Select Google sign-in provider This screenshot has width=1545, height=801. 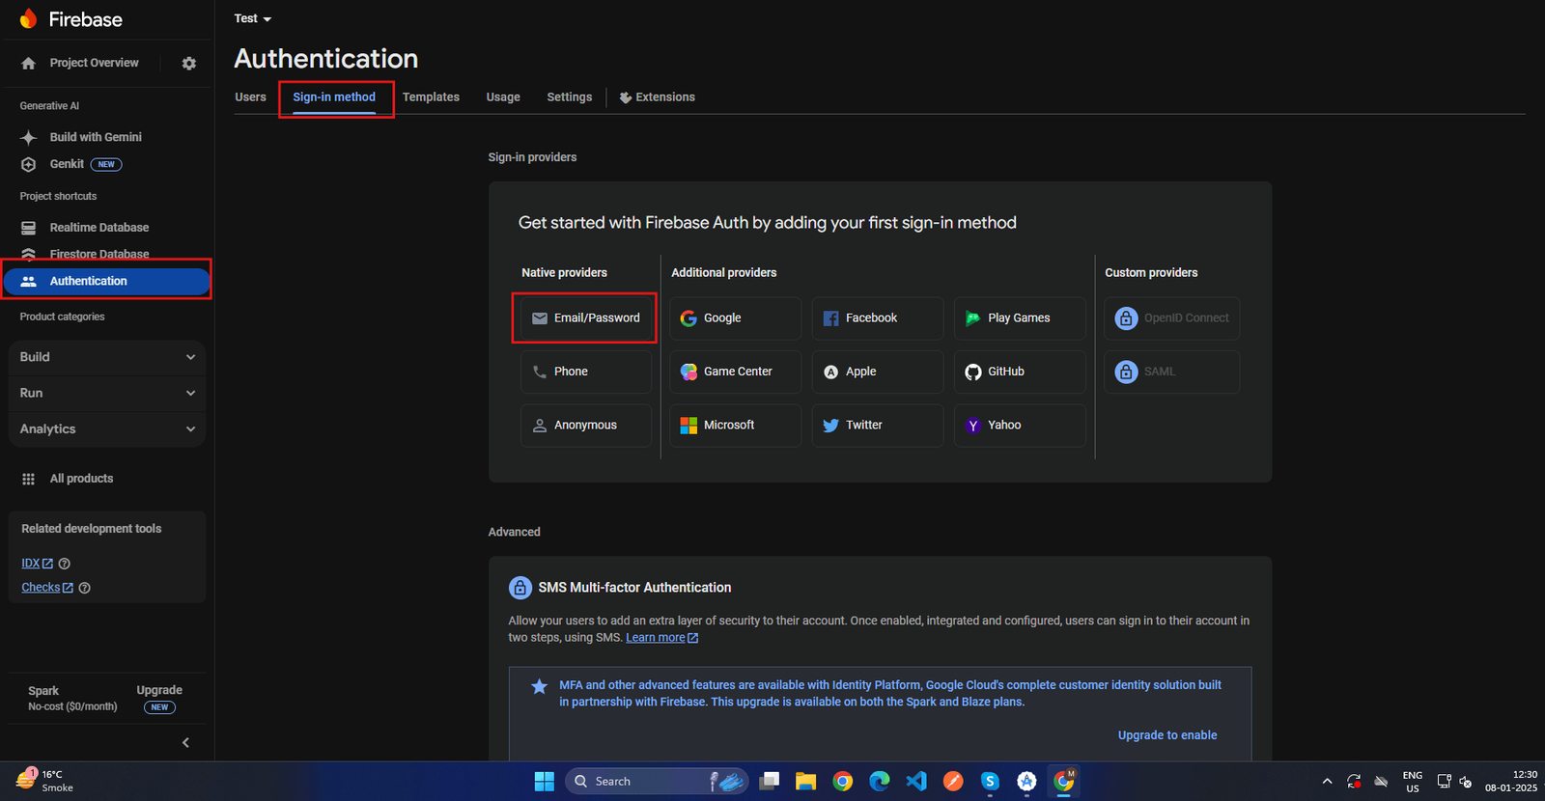(x=735, y=318)
